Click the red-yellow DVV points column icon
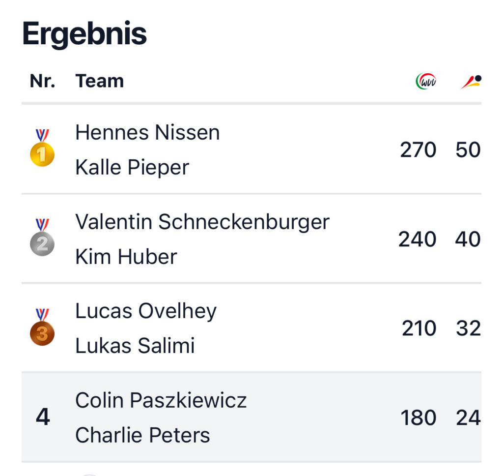The height and width of the screenshot is (476, 503). tap(471, 82)
